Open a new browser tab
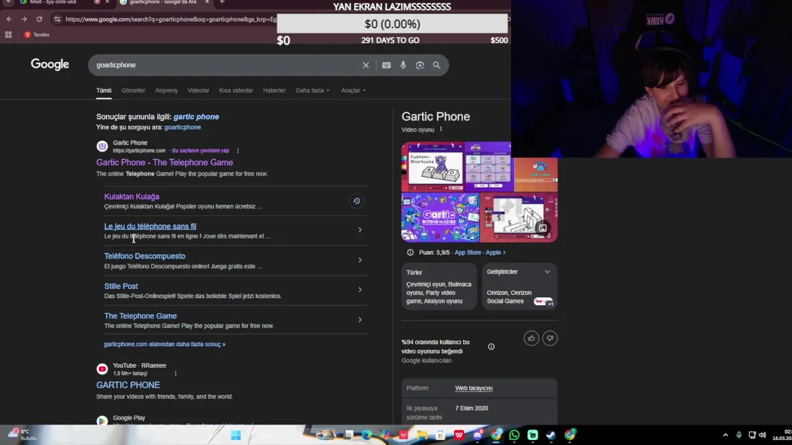Viewport: 792px width, 445px height. coord(222,2)
